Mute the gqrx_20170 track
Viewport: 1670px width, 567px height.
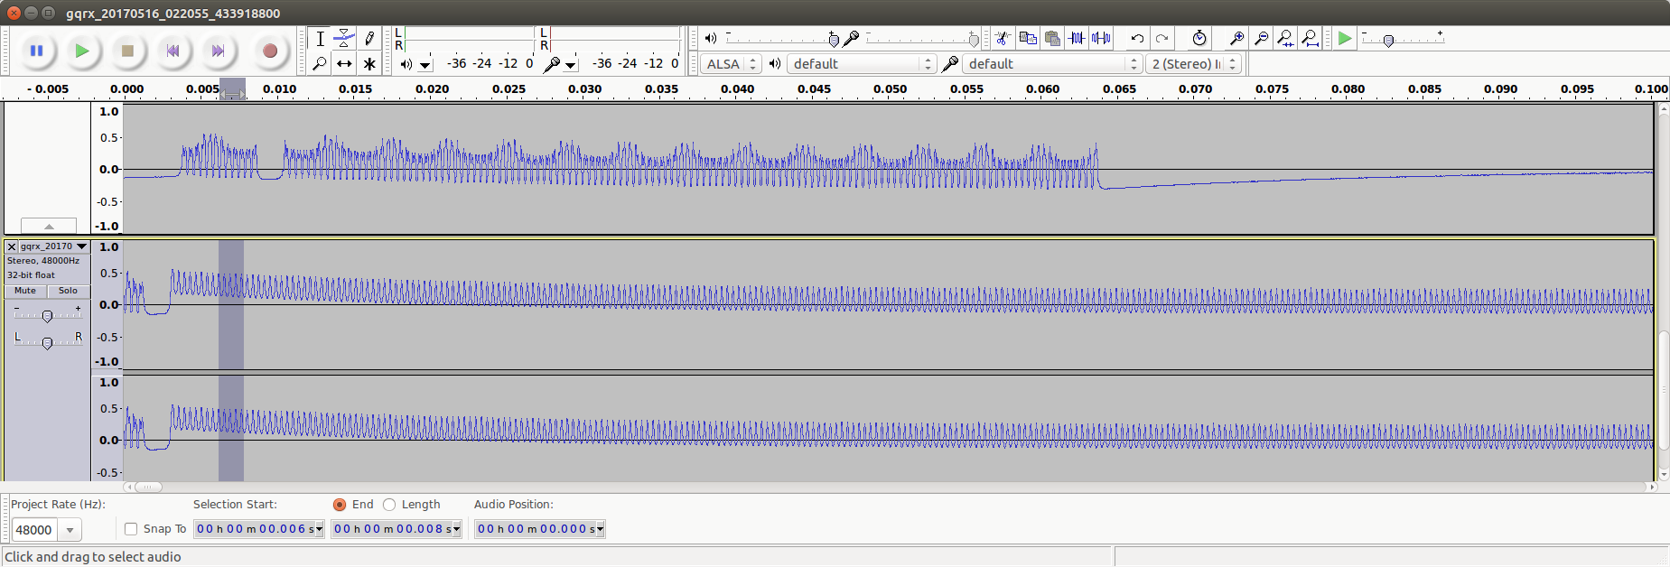(25, 291)
